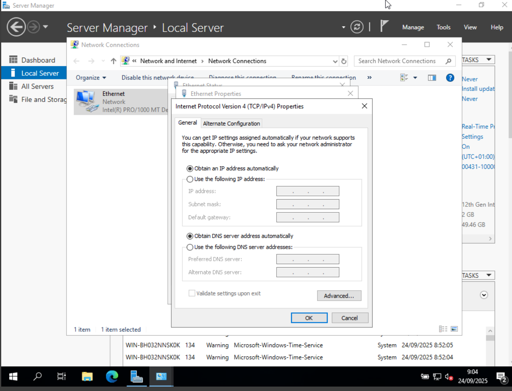This screenshot has width=512, height=391.
Task: Click the Server Manager refresh icon
Action: [357, 27]
